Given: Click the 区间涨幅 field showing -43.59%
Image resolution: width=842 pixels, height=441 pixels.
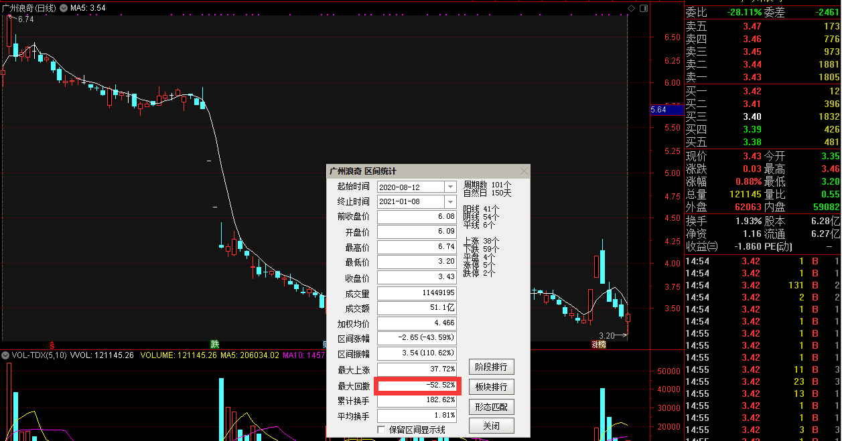Looking at the screenshot, I should pos(417,338).
